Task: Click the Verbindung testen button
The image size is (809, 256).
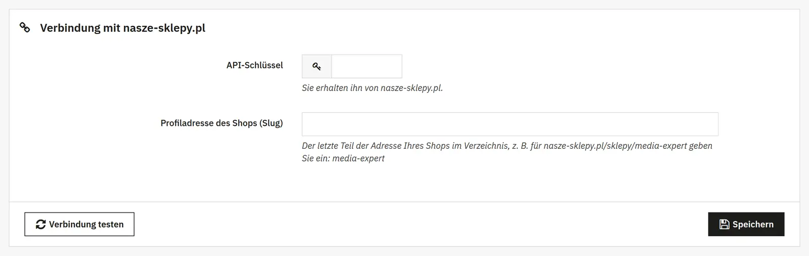Action: 79,224
